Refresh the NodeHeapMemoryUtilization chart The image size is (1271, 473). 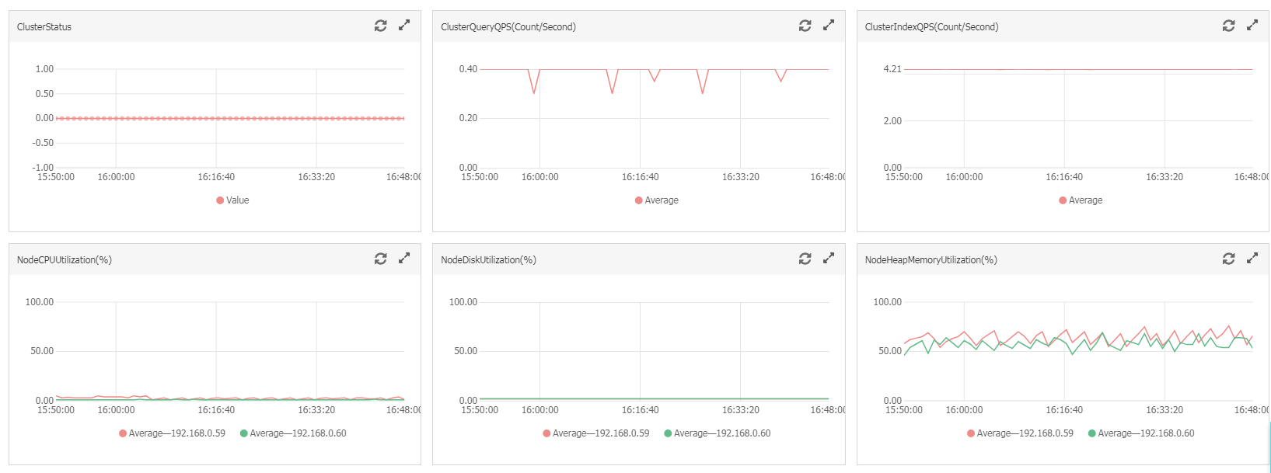click(x=1228, y=259)
